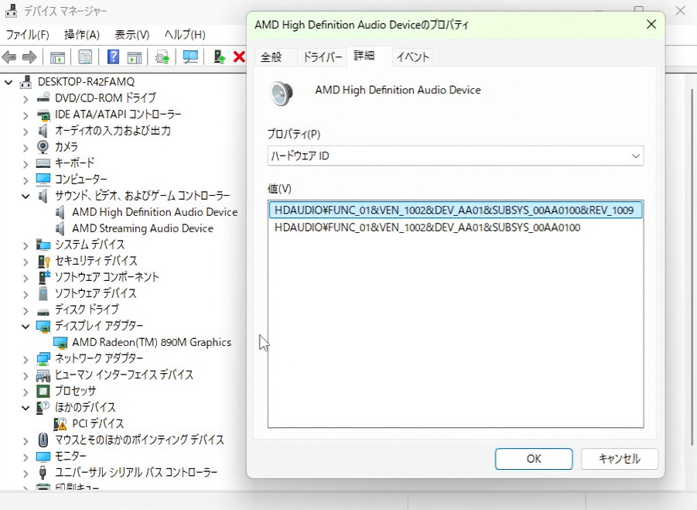Open the ヘルプ(H) menu
Viewport: 697px width, 510px height.
tap(185, 35)
